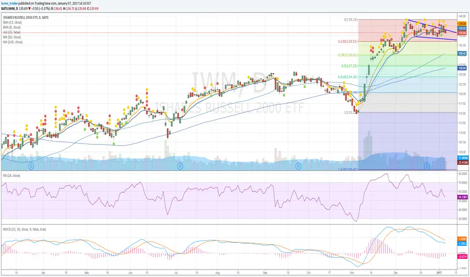Click the blue 1.2382 MACD value tag
The image size is (470, 277).
click(x=462, y=244)
